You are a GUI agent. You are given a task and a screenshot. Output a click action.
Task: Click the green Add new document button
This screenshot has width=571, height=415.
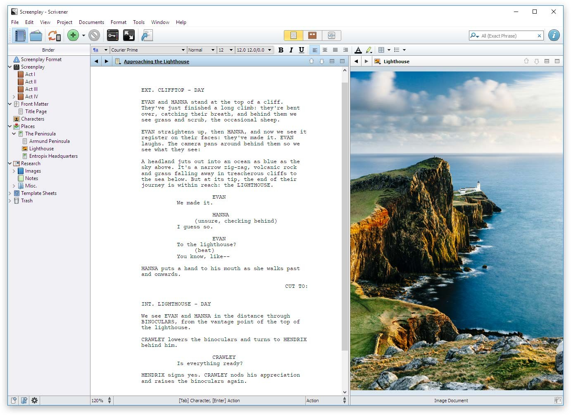[x=73, y=36]
